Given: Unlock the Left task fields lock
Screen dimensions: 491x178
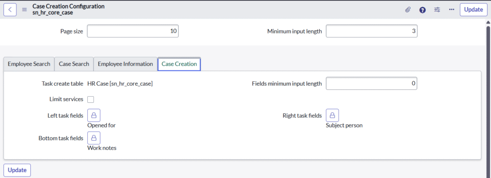Looking at the screenshot, I should tap(94, 115).
